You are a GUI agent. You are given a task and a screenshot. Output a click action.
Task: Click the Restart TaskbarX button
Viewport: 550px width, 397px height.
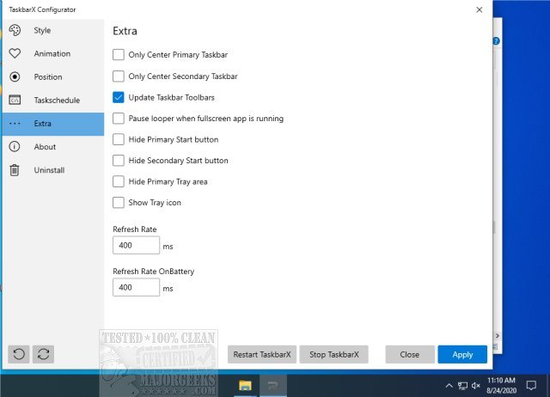[x=262, y=355]
